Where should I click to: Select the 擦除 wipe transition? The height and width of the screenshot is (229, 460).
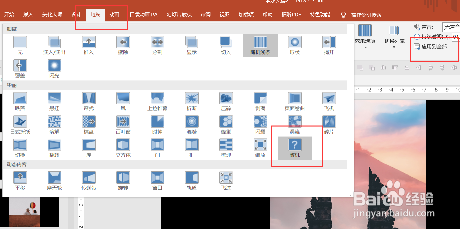pyautogui.click(x=123, y=45)
